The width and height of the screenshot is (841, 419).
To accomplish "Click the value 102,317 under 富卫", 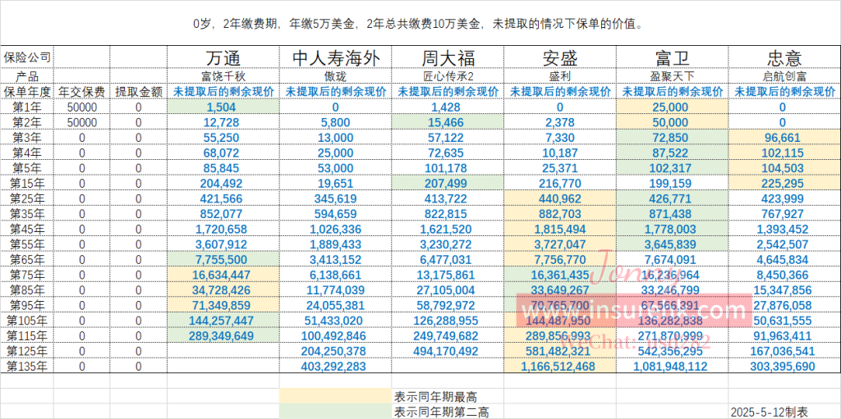I will [672, 168].
